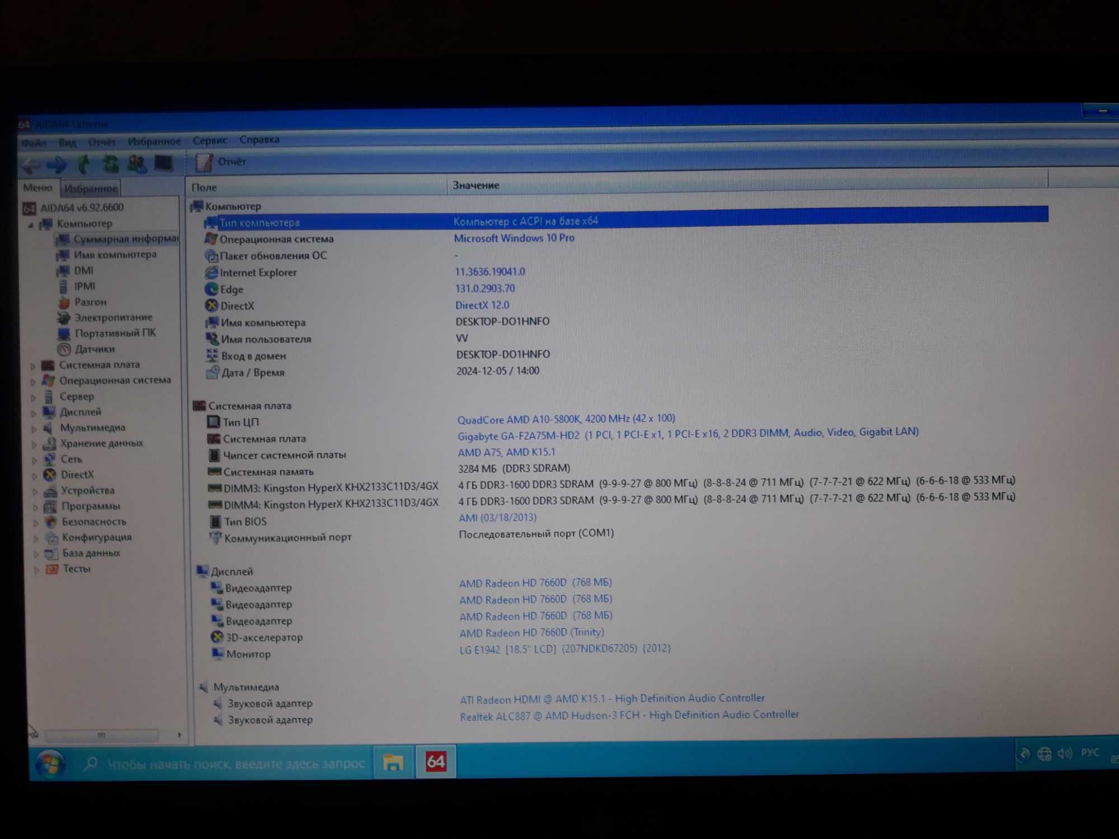Switch to the Меню tab

[x=38, y=188]
